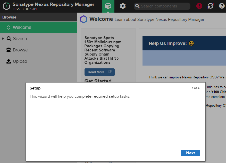Open the Administration gear icon
The image size is (226, 163).
point(123,6)
